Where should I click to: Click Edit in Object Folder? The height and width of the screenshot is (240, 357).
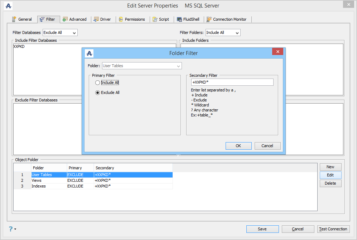point(331,175)
